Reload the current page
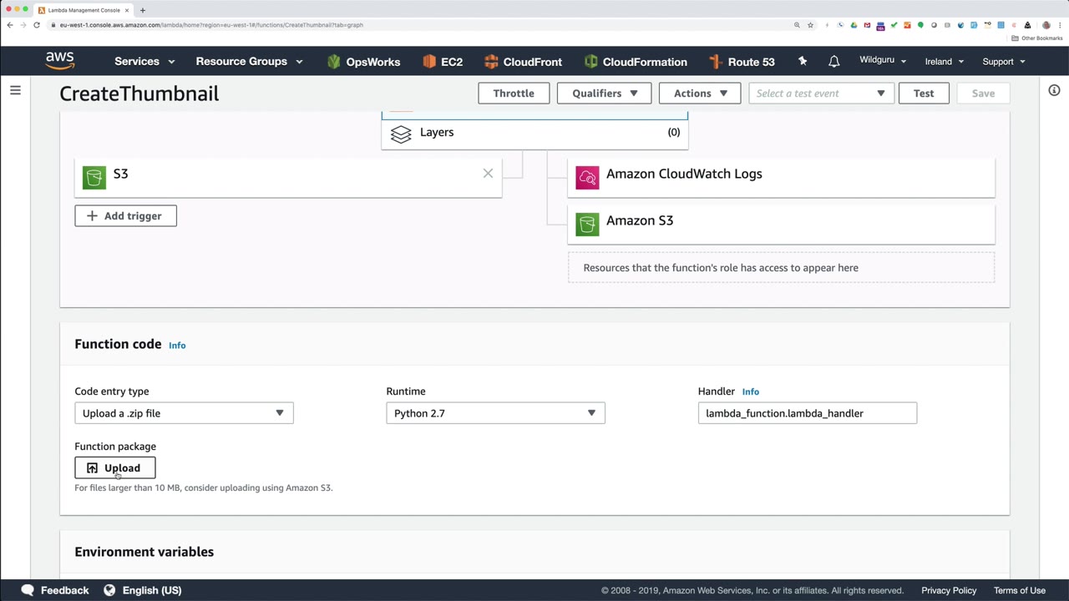1069x601 pixels. click(37, 25)
